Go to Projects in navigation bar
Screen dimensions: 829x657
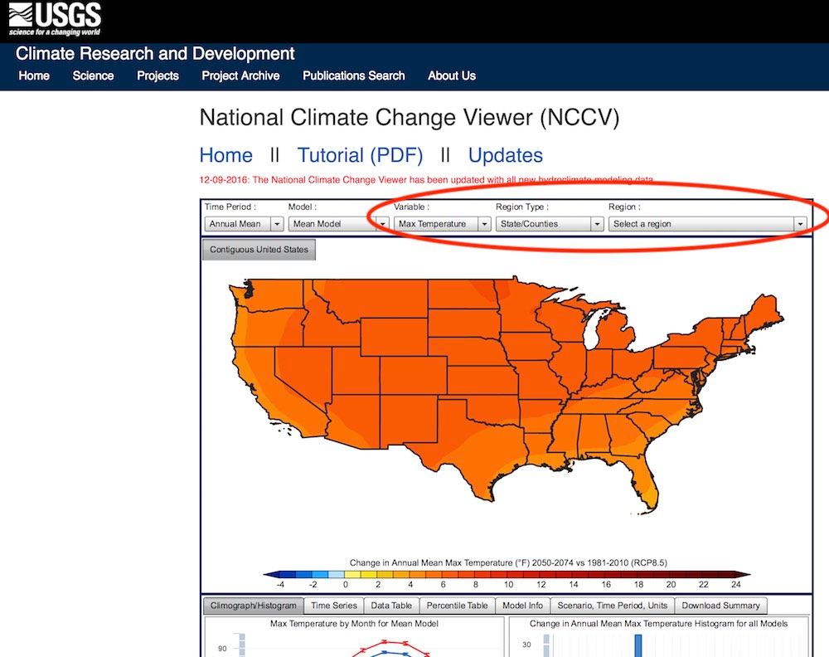(x=158, y=75)
